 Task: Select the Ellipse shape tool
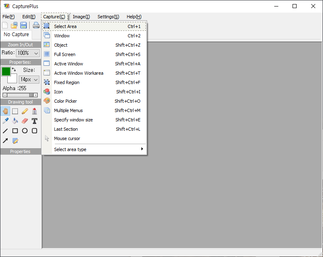(25, 131)
